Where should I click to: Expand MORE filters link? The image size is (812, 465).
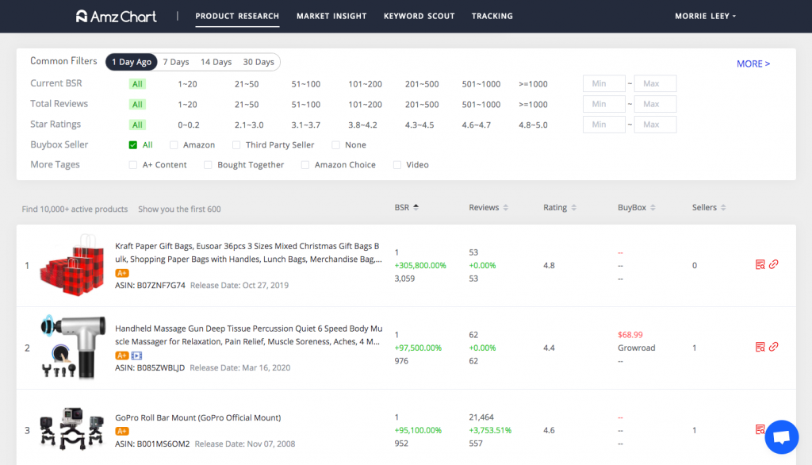point(753,63)
